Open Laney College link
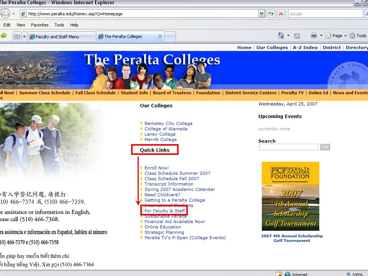The width and height of the screenshot is (368, 276). pyautogui.click(x=160, y=134)
